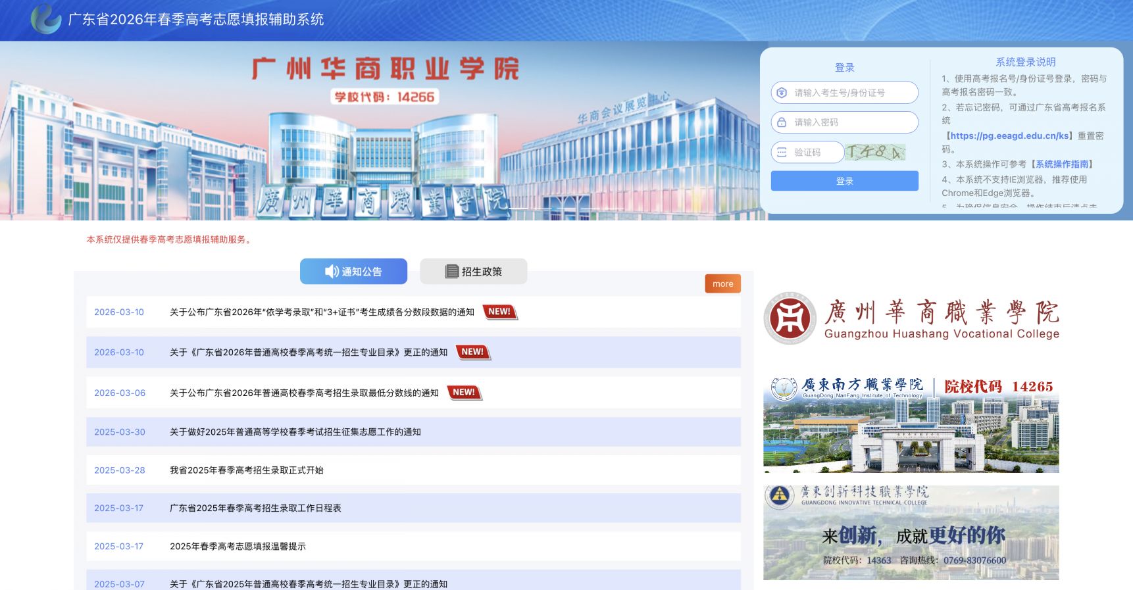Open 广东省2025年春季高考招生录取工作日程表
The height and width of the screenshot is (590, 1133).
pyautogui.click(x=255, y=508)
